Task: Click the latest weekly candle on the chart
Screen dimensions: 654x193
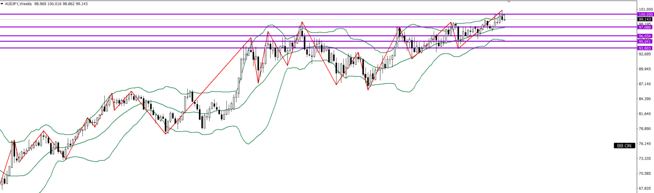Action: (x=505, y=18)
